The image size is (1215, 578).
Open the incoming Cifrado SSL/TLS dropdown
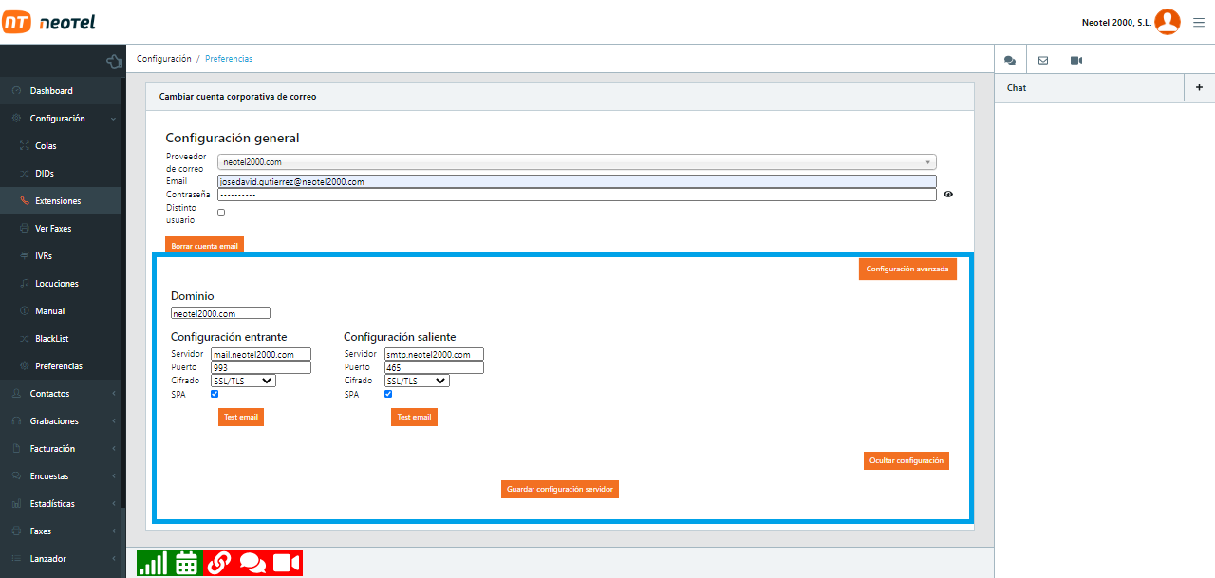243,381
